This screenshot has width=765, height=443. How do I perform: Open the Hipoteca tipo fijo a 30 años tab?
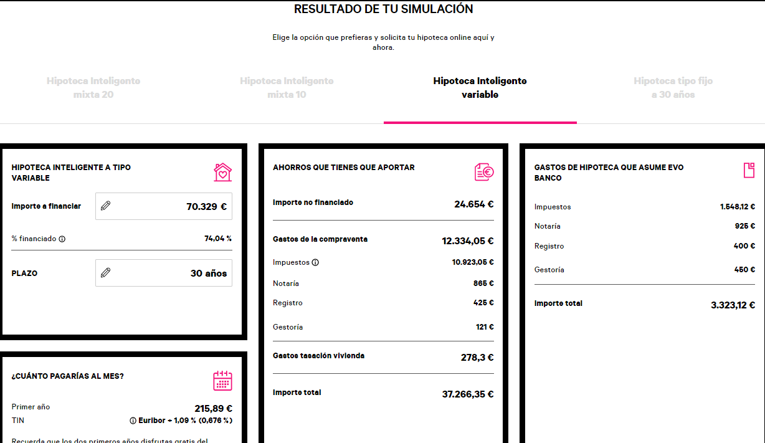pyautogui.click(x=673, y=88)
